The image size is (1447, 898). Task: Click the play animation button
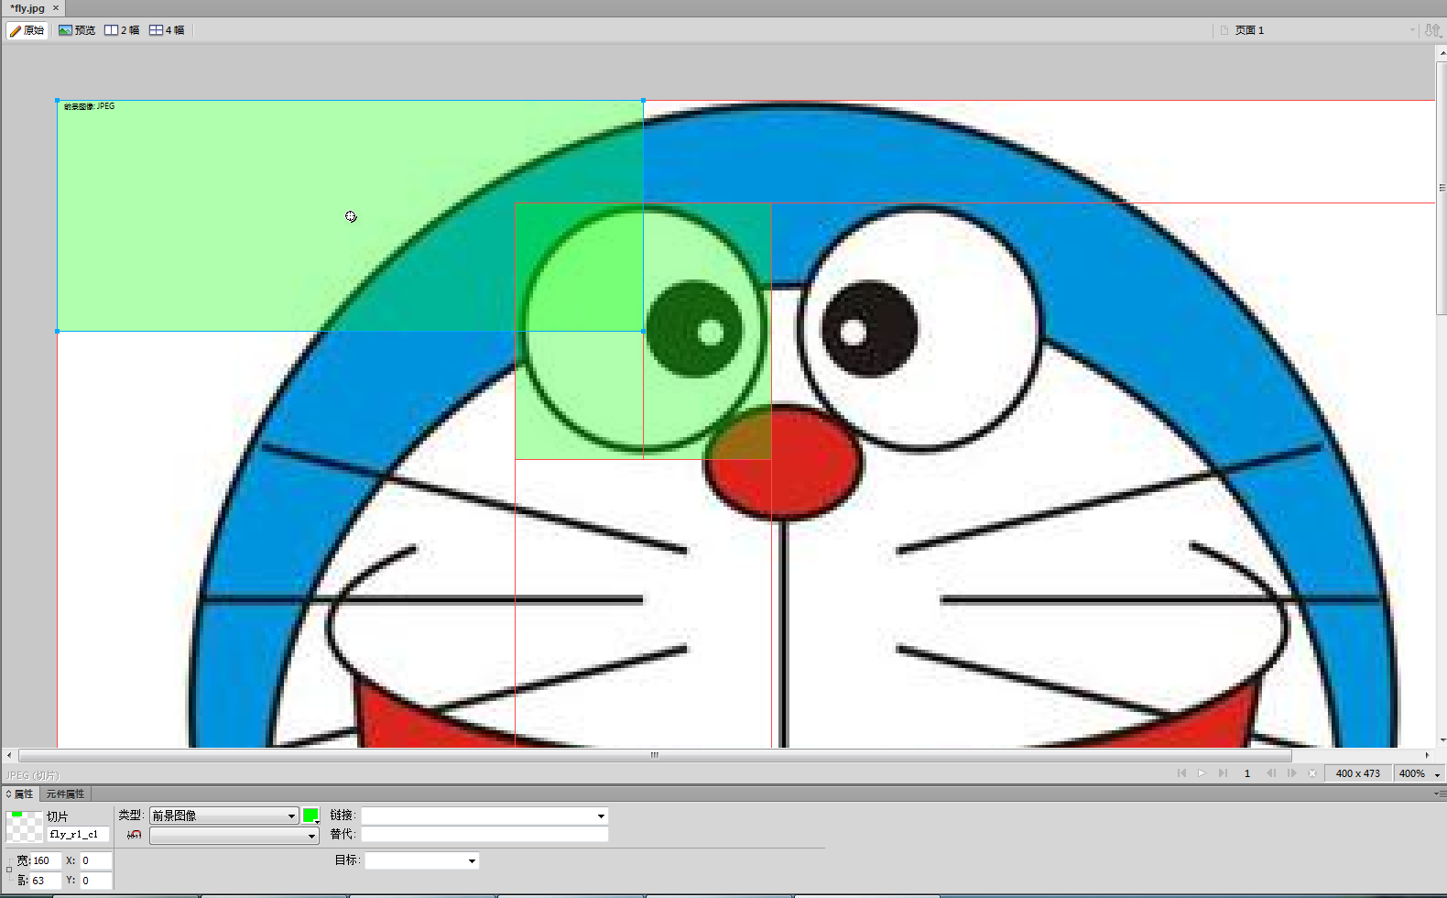[1202, 773]
